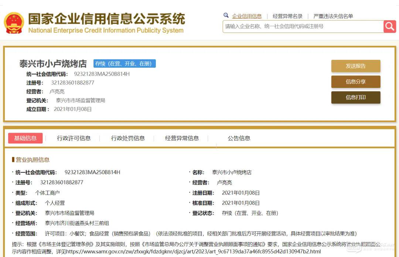Image resolution: width=399 pixels, height=257 pixels.
Task: Open the 行政处罚信息 tab
Action: coord(128,138)
